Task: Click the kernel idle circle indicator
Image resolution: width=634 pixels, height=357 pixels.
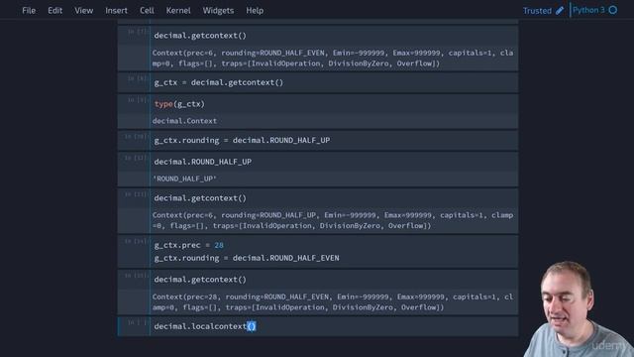Action: [x=613, y=10]
